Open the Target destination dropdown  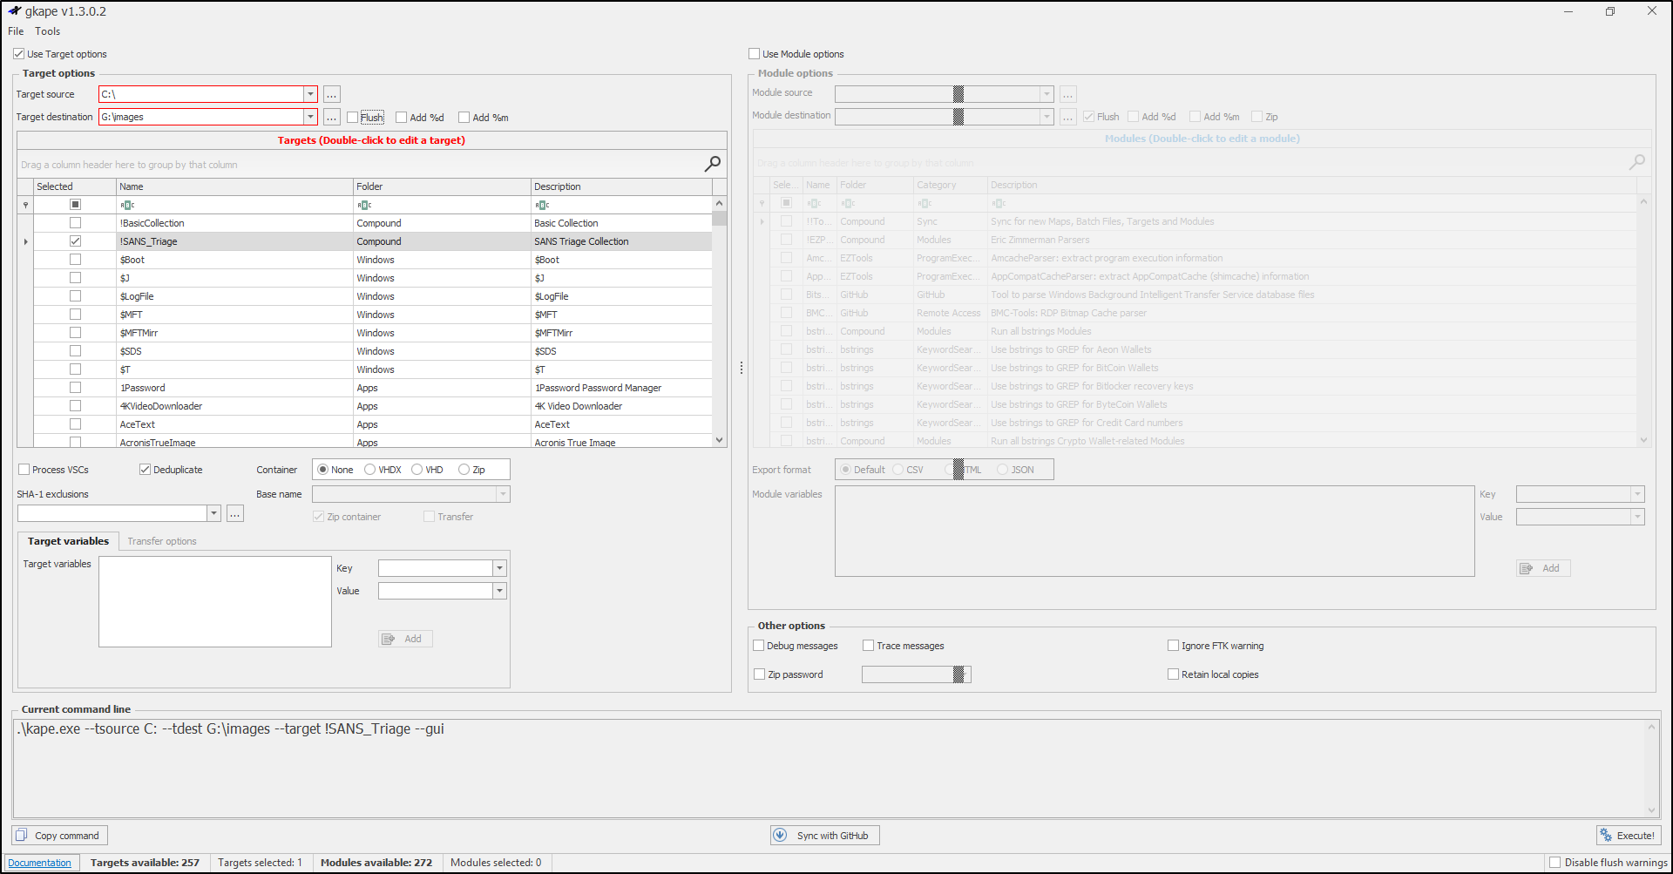pyautogui.click(x=310, y=117)
